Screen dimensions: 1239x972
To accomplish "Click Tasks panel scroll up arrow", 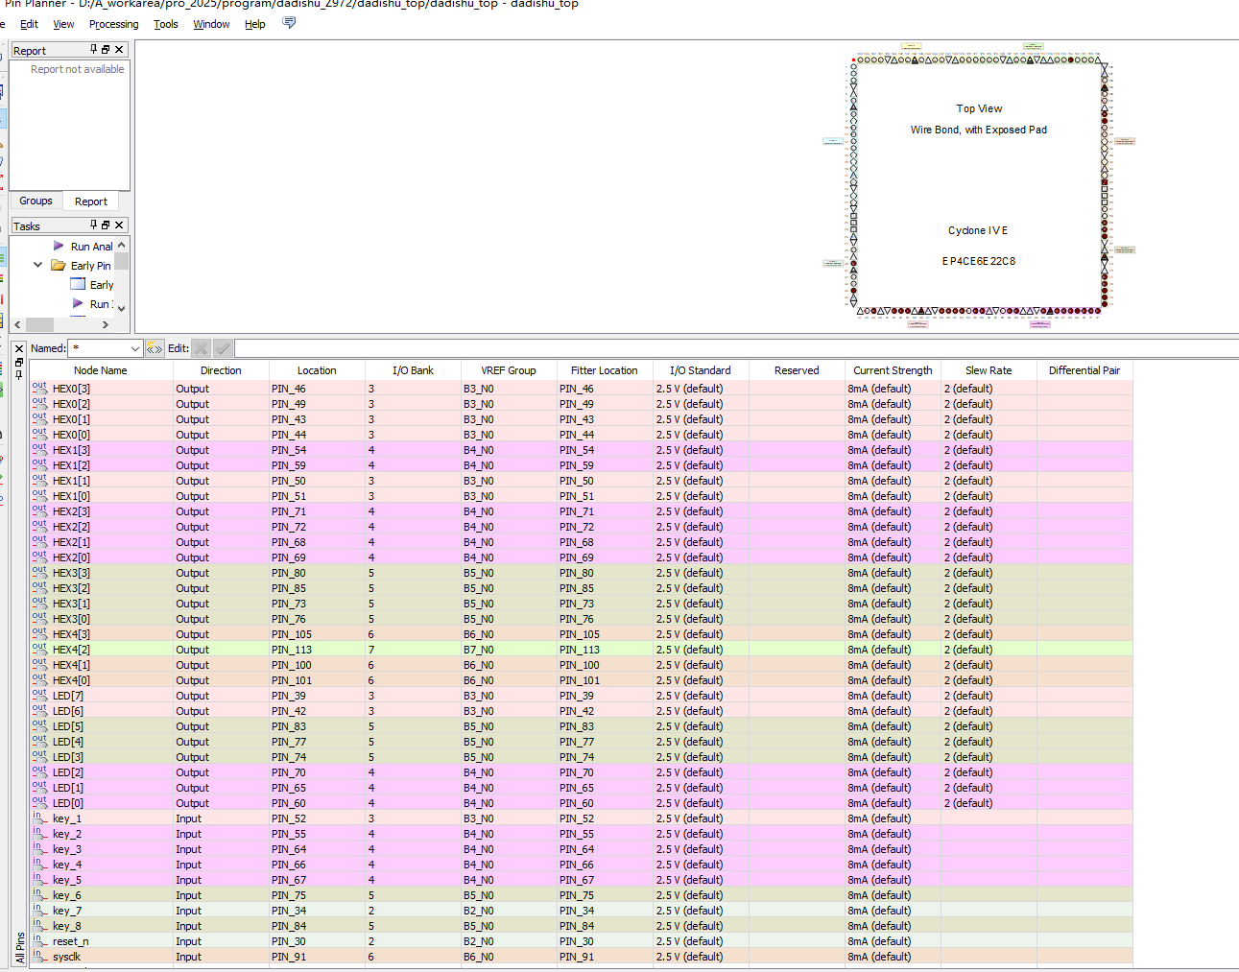I will pyautogui.click(x=122, y=246).
